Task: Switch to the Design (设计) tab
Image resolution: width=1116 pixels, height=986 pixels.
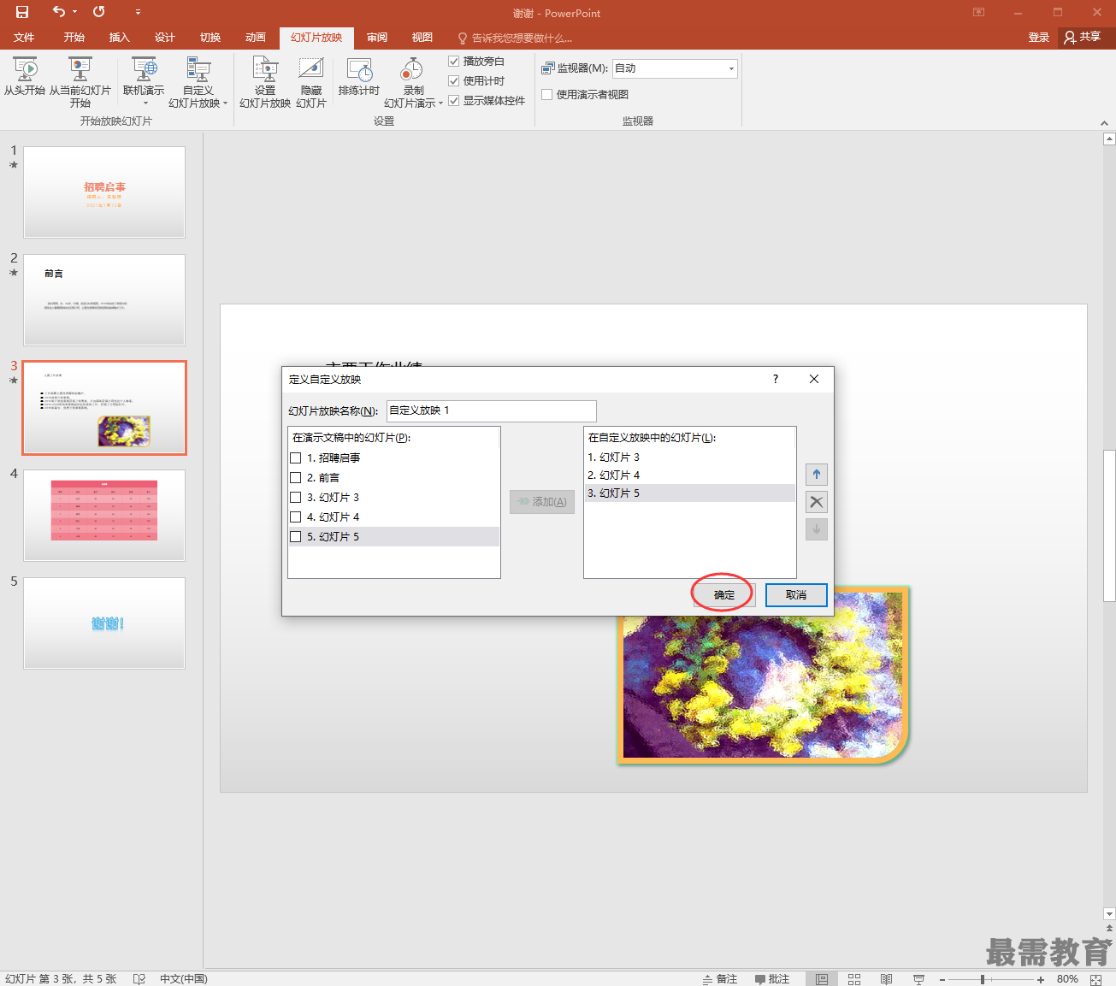Action: tap(164, 38)
